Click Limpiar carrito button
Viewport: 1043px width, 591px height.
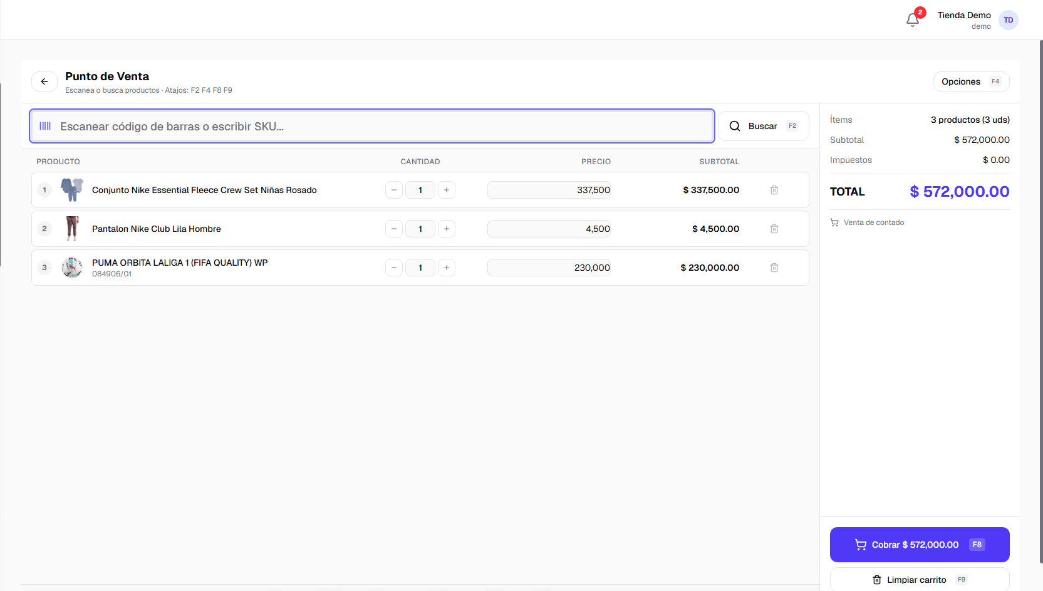(x=920, y=580)
